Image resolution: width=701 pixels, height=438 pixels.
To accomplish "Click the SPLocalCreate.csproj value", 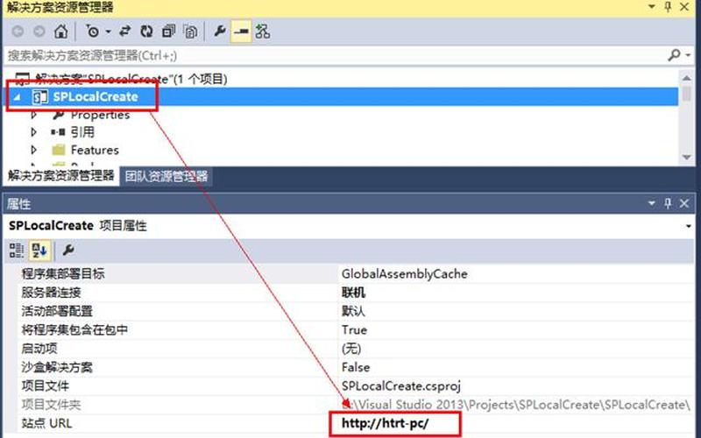I will click(x=401, y=385).
